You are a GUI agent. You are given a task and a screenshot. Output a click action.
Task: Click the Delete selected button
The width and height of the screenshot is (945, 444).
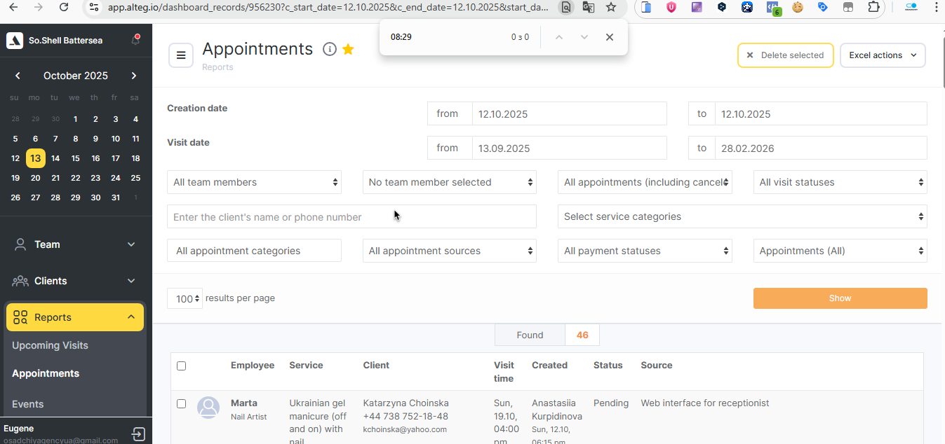coord(785,55)
